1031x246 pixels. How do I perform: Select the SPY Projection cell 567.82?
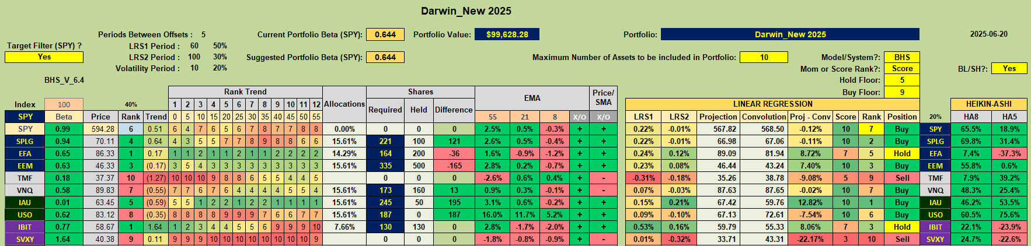[x=718, y=129]
